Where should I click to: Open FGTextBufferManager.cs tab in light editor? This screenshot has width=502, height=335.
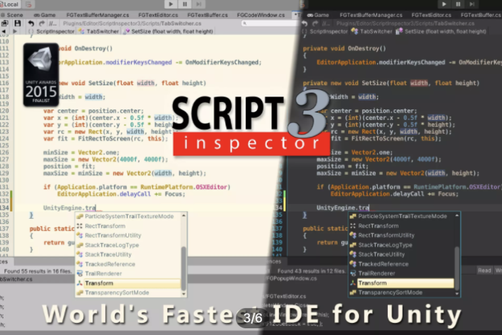(98, 15)
